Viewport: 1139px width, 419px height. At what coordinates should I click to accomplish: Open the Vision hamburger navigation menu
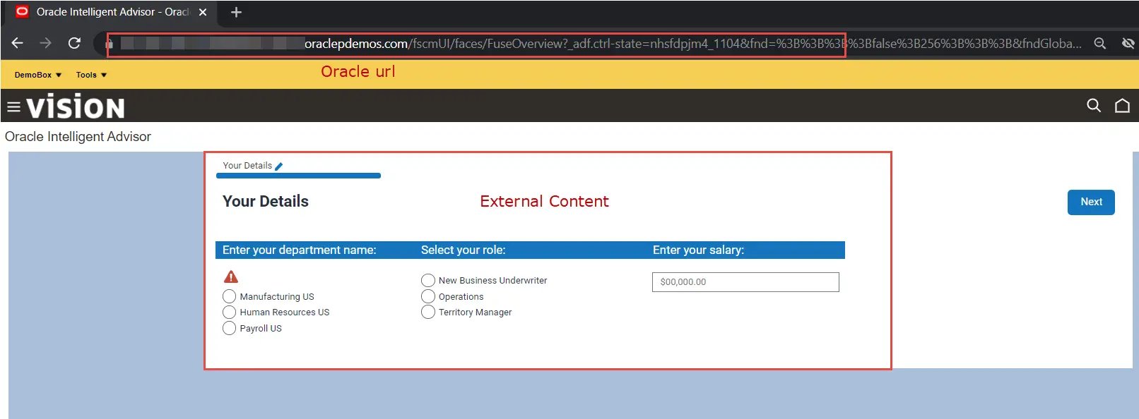(13, 107)
